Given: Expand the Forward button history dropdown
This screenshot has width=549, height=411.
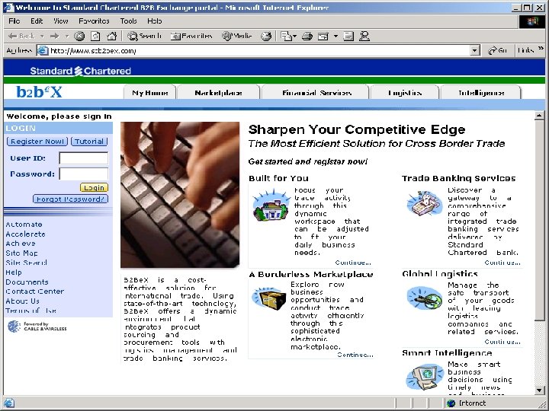Looking at the screenshot, I should [x=66, y=36].
